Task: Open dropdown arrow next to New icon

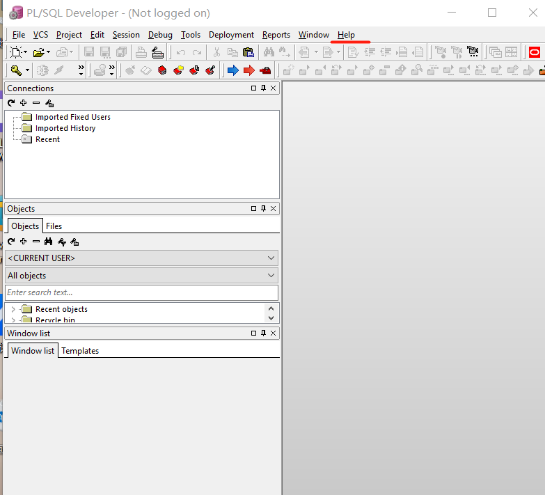Action: (x=25, y=52)
